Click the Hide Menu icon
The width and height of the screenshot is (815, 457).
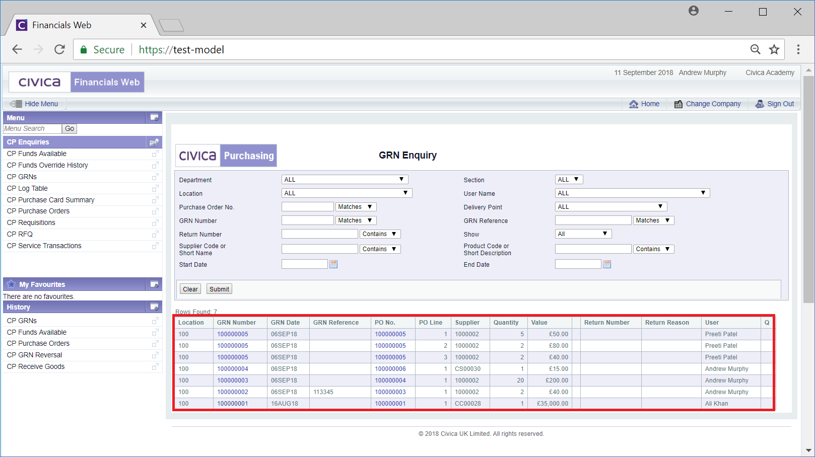coord(16,104)
